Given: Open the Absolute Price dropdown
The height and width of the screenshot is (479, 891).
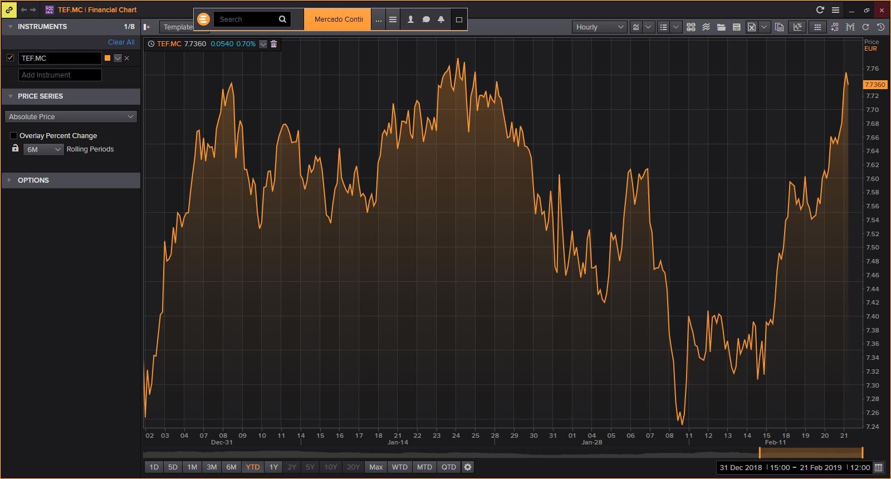Looking at the screenshot, I should [x=71, y=116].
